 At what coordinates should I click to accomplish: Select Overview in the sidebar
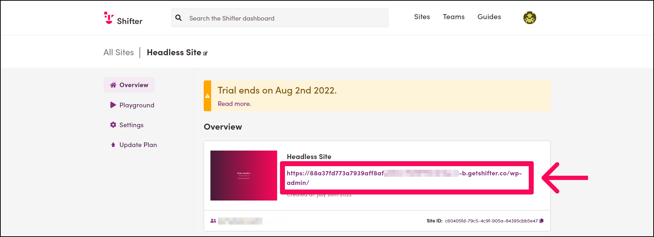(129, 85)
